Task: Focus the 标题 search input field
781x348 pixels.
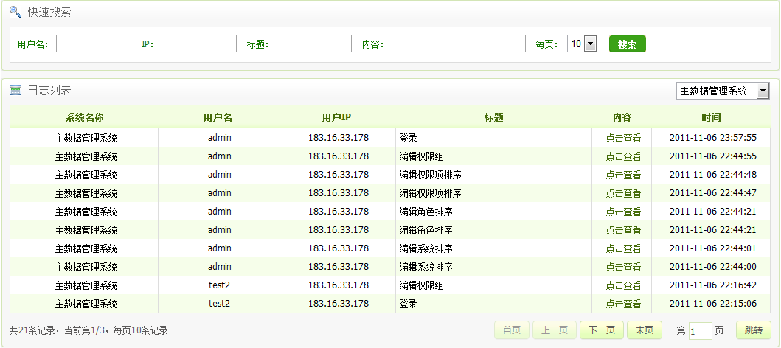Action: click(313, 43)
